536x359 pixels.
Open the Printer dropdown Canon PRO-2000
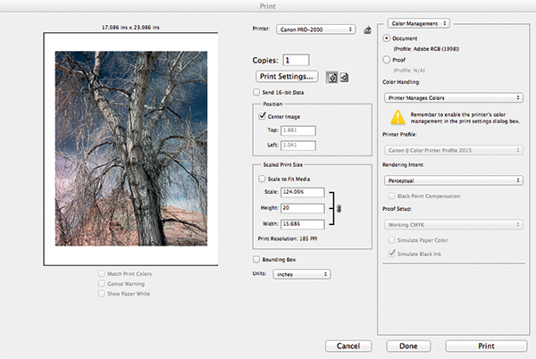click(316, 29)
